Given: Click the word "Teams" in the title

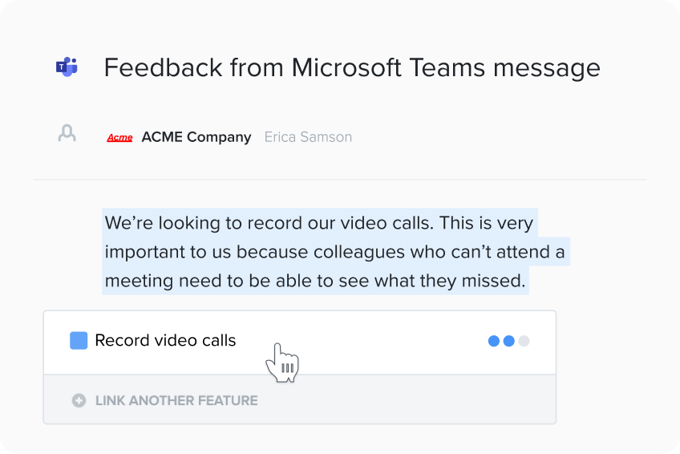Looking at the screenshot, I should click(x=447, y=67).
